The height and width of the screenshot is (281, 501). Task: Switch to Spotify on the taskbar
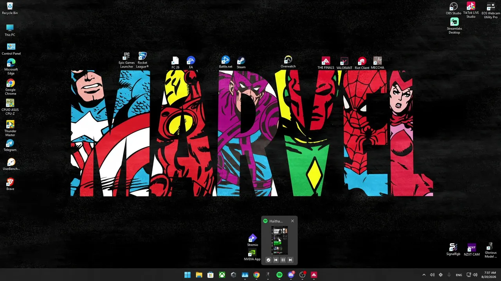click(x=279, y=275)
